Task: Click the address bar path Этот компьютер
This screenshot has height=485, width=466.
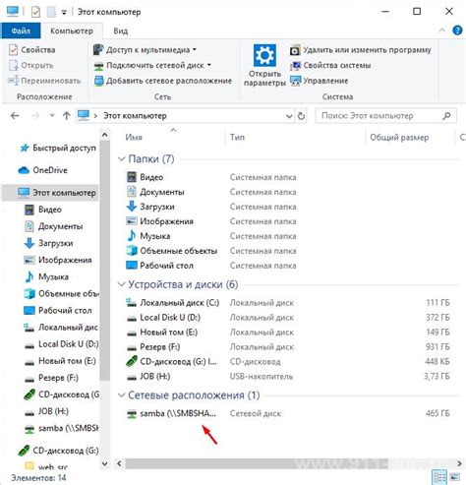Action: [135, 116]
